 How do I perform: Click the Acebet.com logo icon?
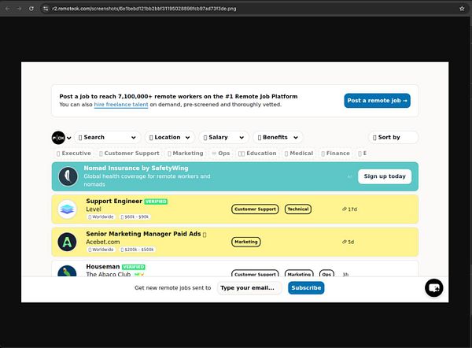tap(67, 242)
